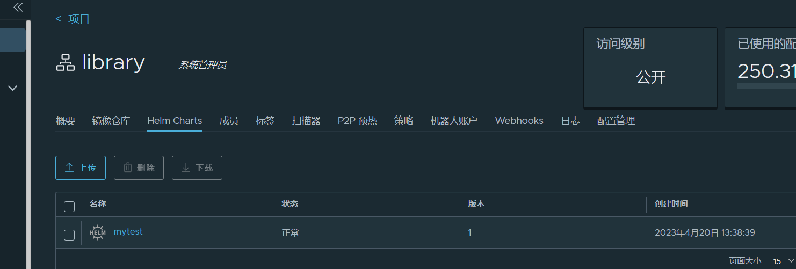This screenshot has height=269, width=796.
Task: Select the 机器人账户 tab
Action: [x=454, y=121]
